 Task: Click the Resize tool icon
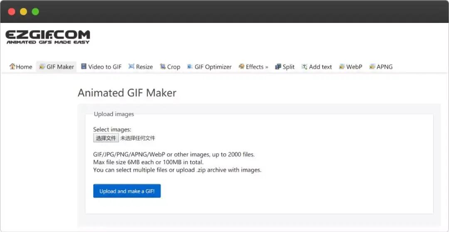[131, 66]
